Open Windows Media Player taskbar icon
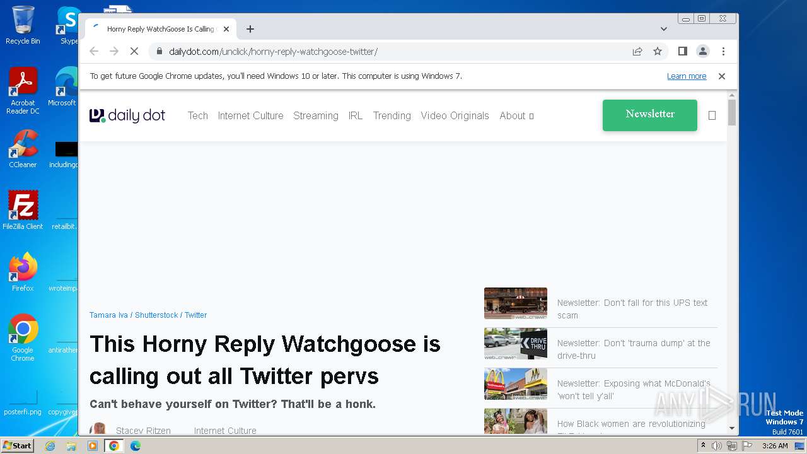Screen dimensions: 807x454 pos(93,446)
